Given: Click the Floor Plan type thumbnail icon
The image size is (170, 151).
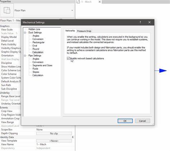Looking at the screenshot, I should (7, 10).
